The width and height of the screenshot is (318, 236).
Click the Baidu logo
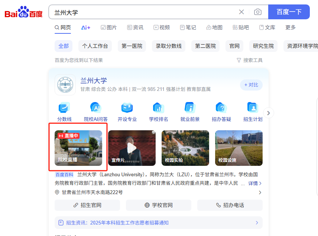click(23, 12)
